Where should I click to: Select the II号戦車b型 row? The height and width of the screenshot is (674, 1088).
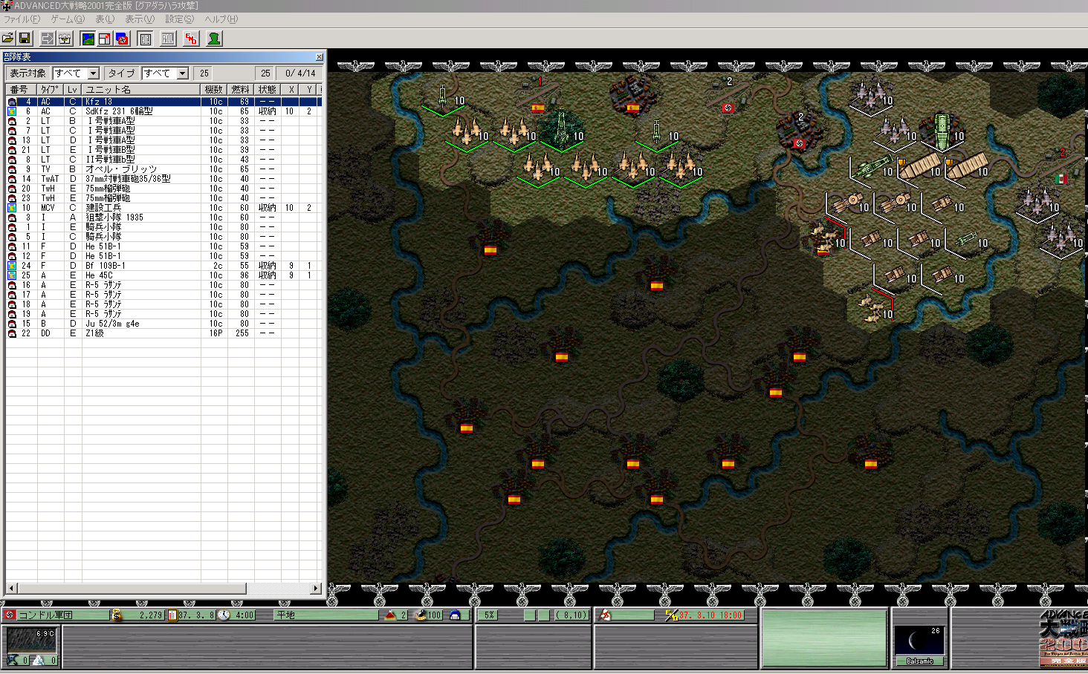tap(163, 160)
